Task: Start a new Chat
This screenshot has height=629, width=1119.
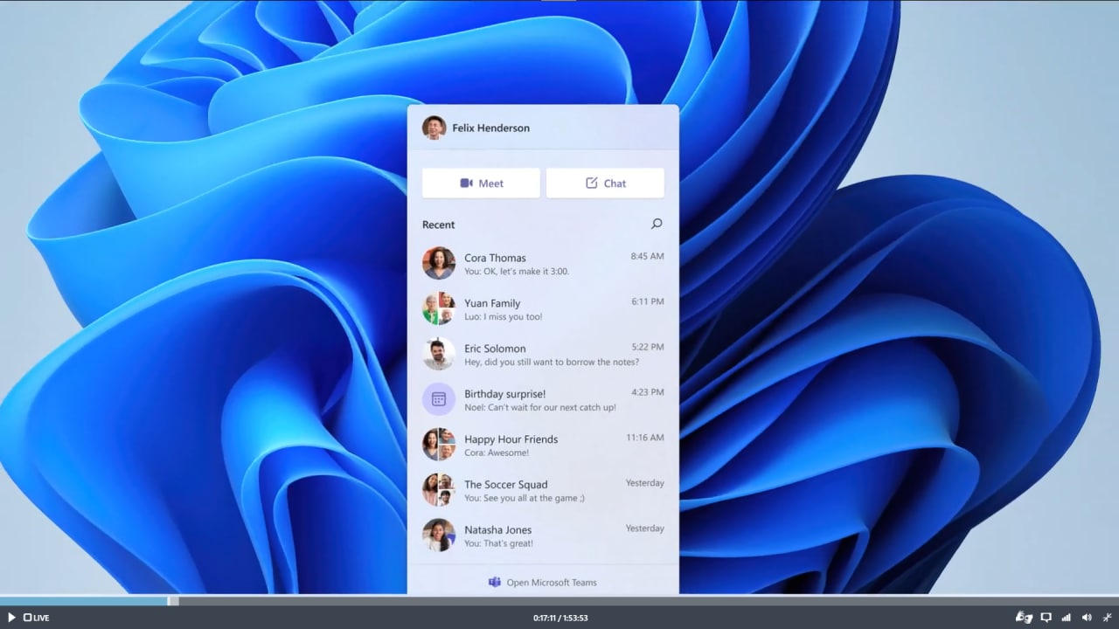Action: [605, 183]
